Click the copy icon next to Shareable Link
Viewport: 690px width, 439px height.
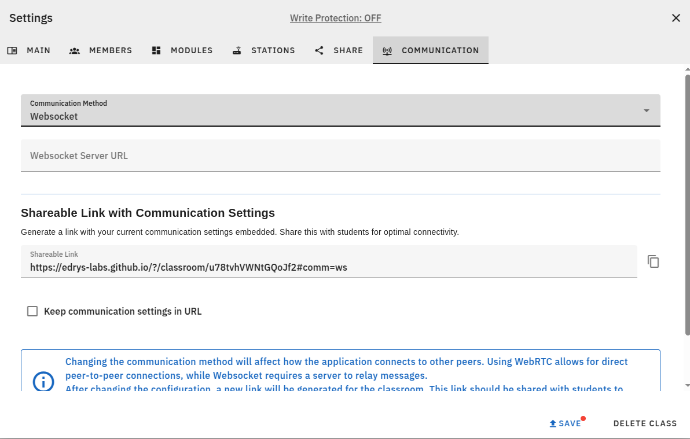tap(653, 261)
